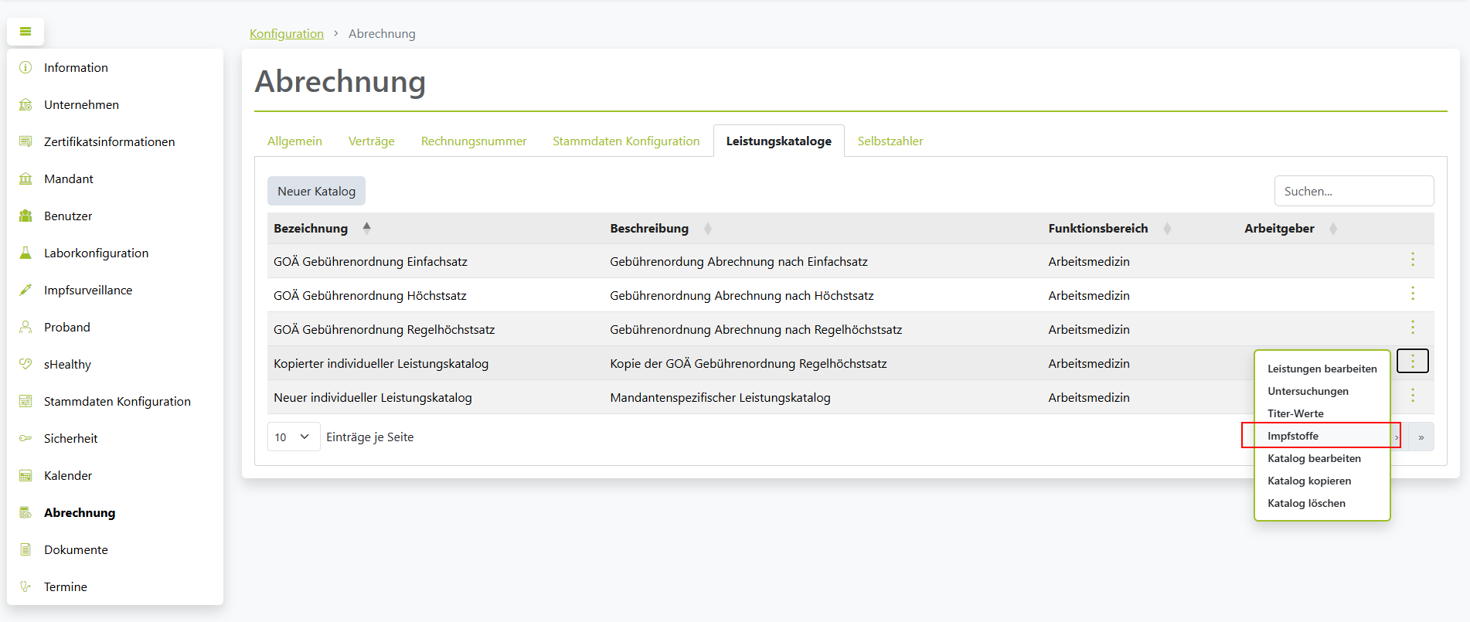The width and height of the screenshot is (1470, 622).
Task: Switch to the Verträge tab
Action: pyautogui.click(x=371, y=141)
